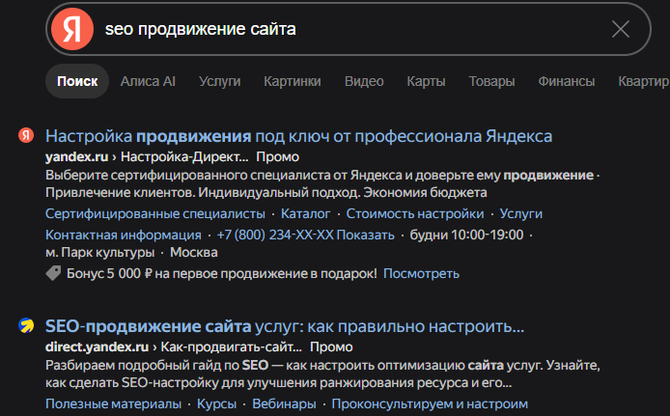Click the Yandex favicon of the first result
This screenshot has height=416, width=670.
(x=26, y=135)
